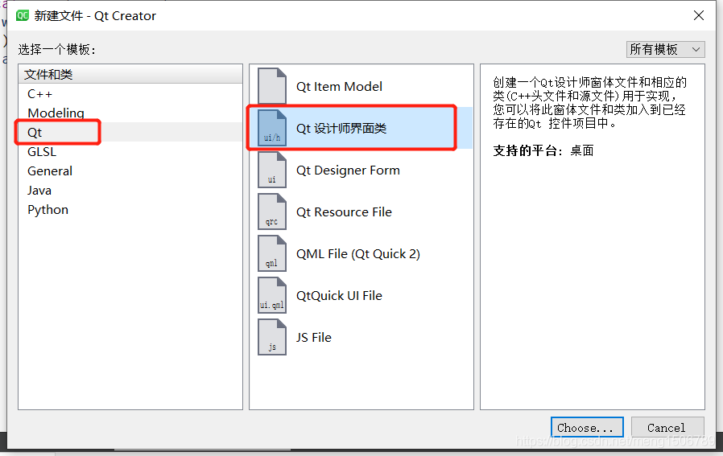Click the qrc Qt Resource File icon
The width and height of the screenshot is (723, 456).
pos(272,212)
